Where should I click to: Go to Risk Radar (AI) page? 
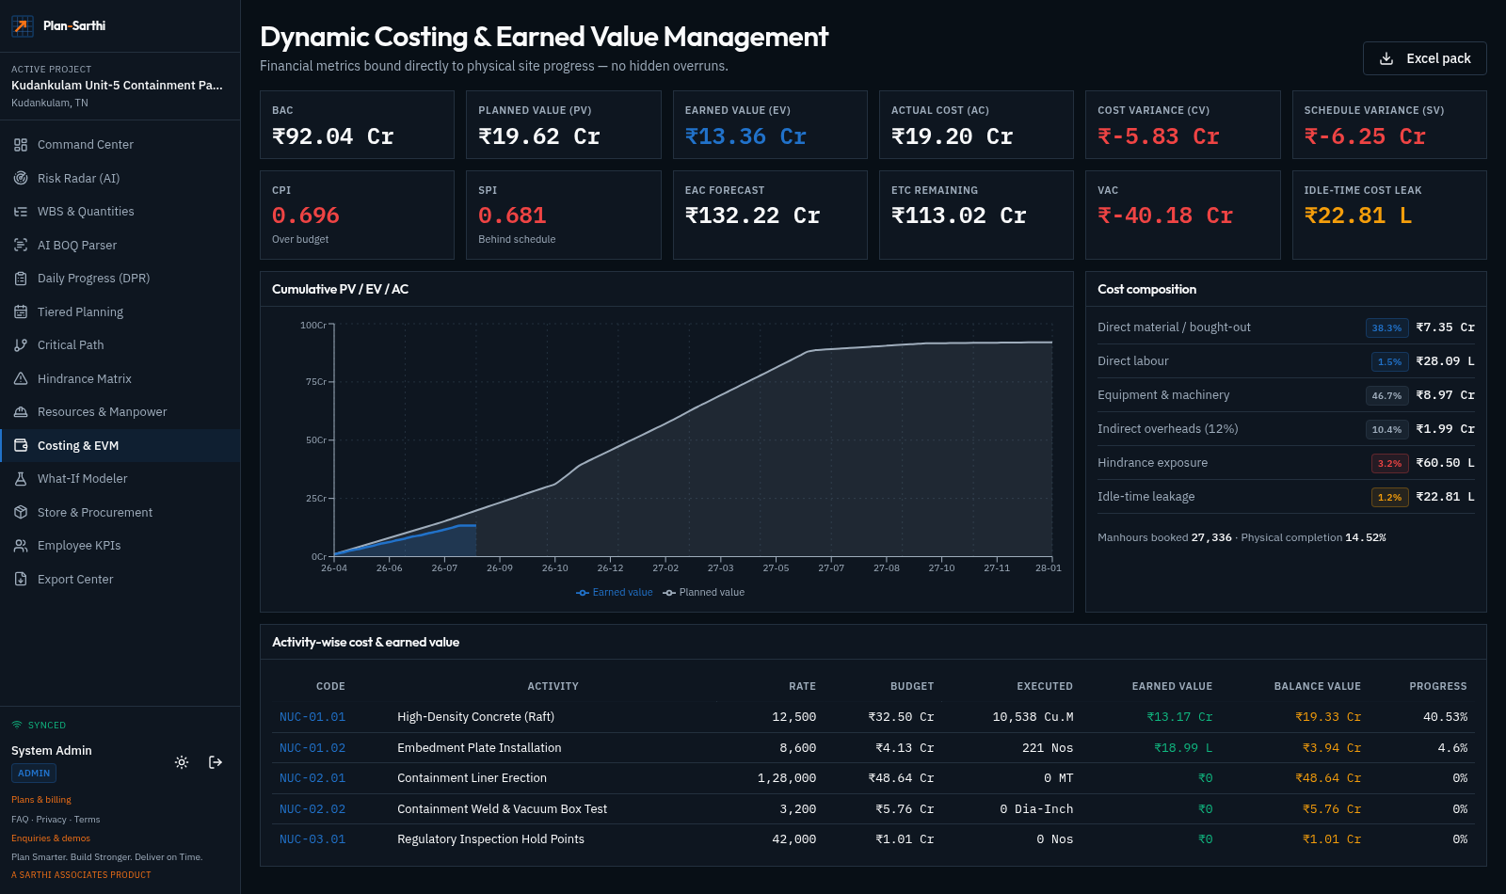tap(120, 178)
